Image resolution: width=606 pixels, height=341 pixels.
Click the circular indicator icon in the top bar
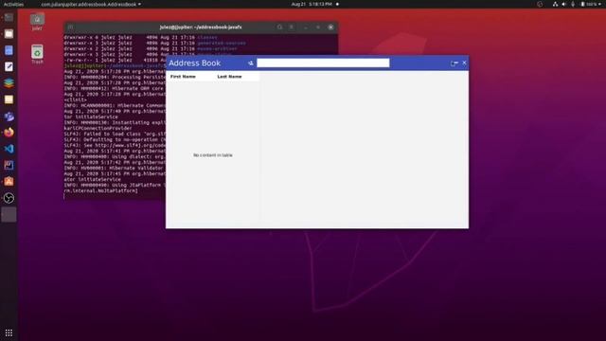tap(540, 4)
